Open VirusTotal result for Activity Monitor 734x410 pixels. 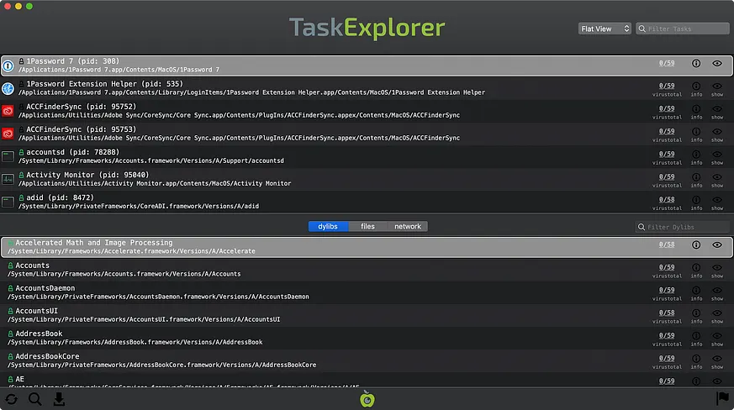[x=667, y=177]
